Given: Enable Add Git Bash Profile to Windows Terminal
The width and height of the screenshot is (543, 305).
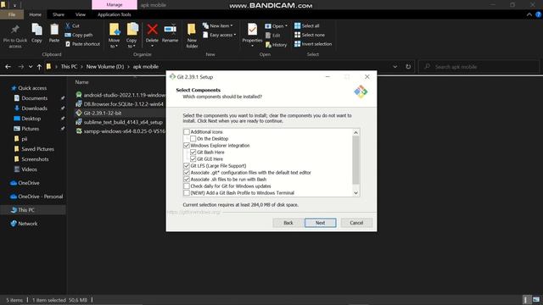Looking at the screenshot, I should coord(187,193).
